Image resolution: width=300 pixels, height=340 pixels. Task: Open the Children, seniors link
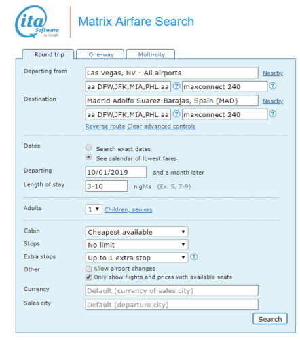pyautogui.click(x=128, y=209)
